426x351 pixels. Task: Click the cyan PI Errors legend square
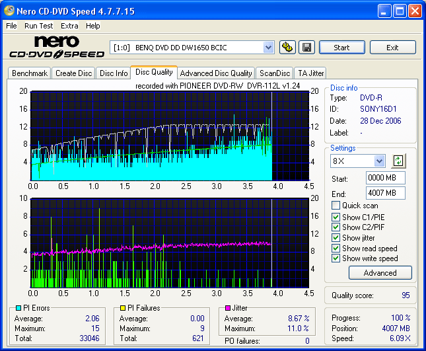pyautogui.click(x=18, y=308)
